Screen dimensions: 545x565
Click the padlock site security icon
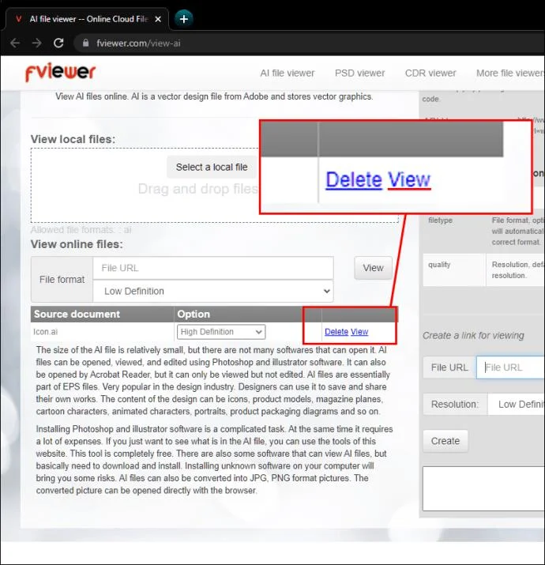click(x=86, y=43)
